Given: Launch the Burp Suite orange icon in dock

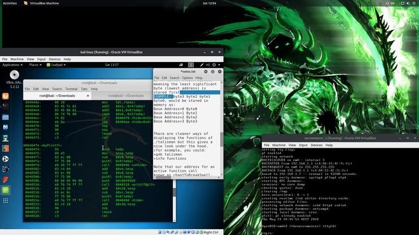Looking at the screenshot, I should tap(5, 148).
